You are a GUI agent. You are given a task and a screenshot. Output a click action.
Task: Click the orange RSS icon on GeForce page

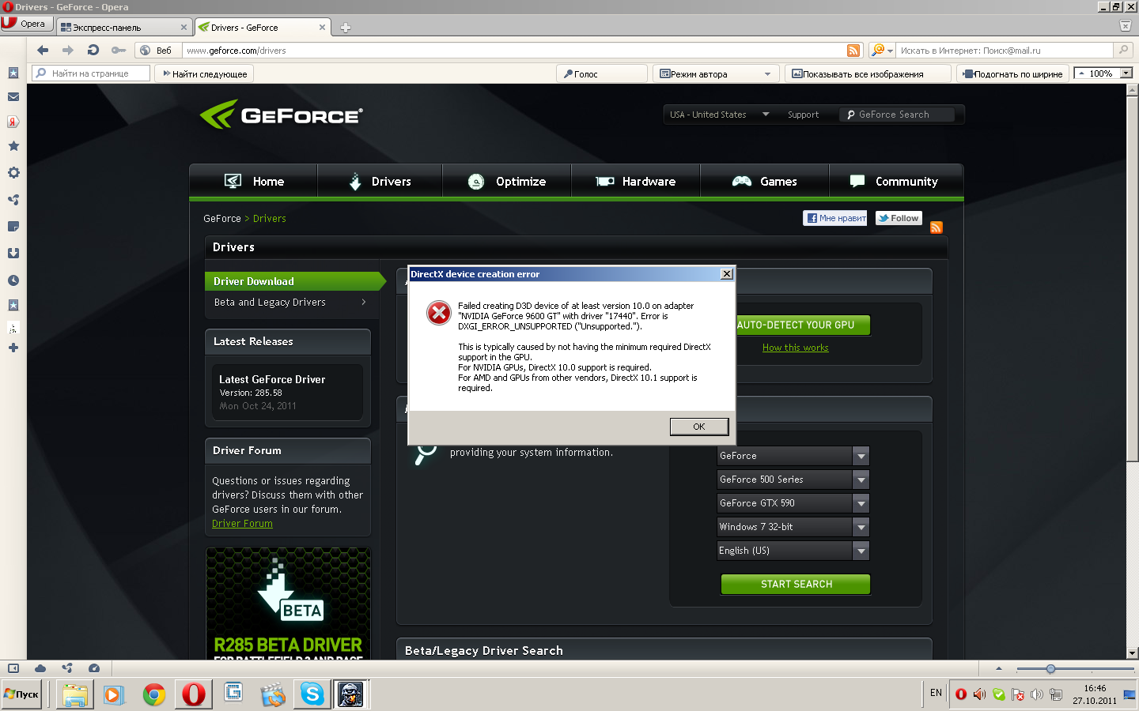click(937, 228)
